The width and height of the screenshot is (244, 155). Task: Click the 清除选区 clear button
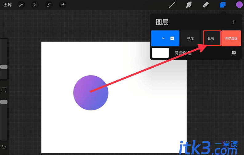(231, 38)
